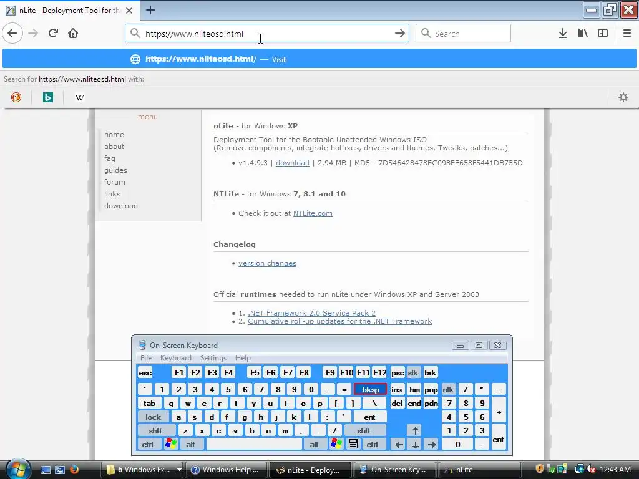Image resolution: width=639 pixels, height=479 pixels.
Task: Go to the forum page in site menu
Action: click(115, 182)
